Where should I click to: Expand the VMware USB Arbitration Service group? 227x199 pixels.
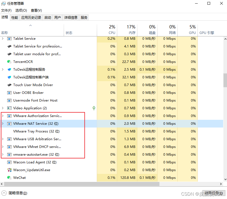pos(2,139)
